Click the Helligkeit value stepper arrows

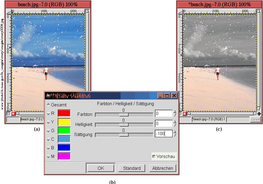tap(175, 124)
